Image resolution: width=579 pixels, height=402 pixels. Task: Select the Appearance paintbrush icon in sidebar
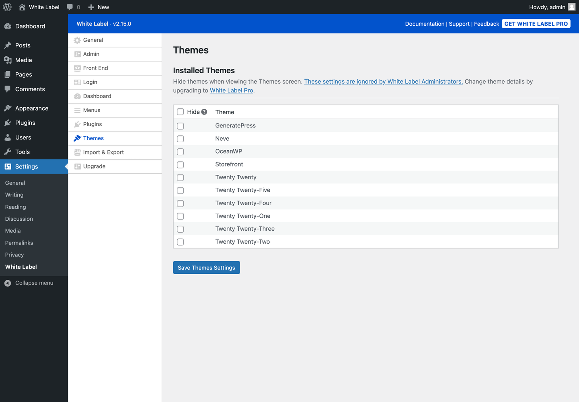(x=8, y=108)
